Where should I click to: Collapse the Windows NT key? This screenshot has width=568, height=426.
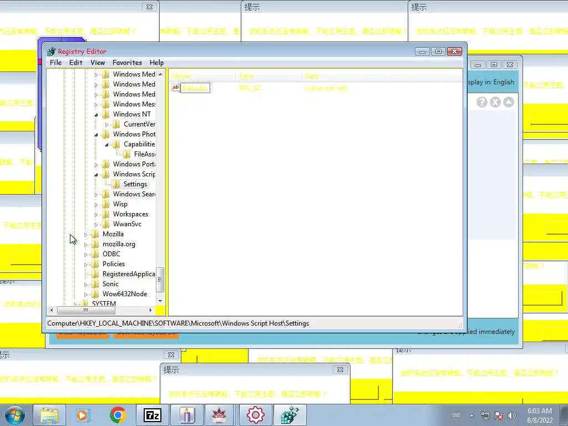pyautogui.click(x=96, y=114)
